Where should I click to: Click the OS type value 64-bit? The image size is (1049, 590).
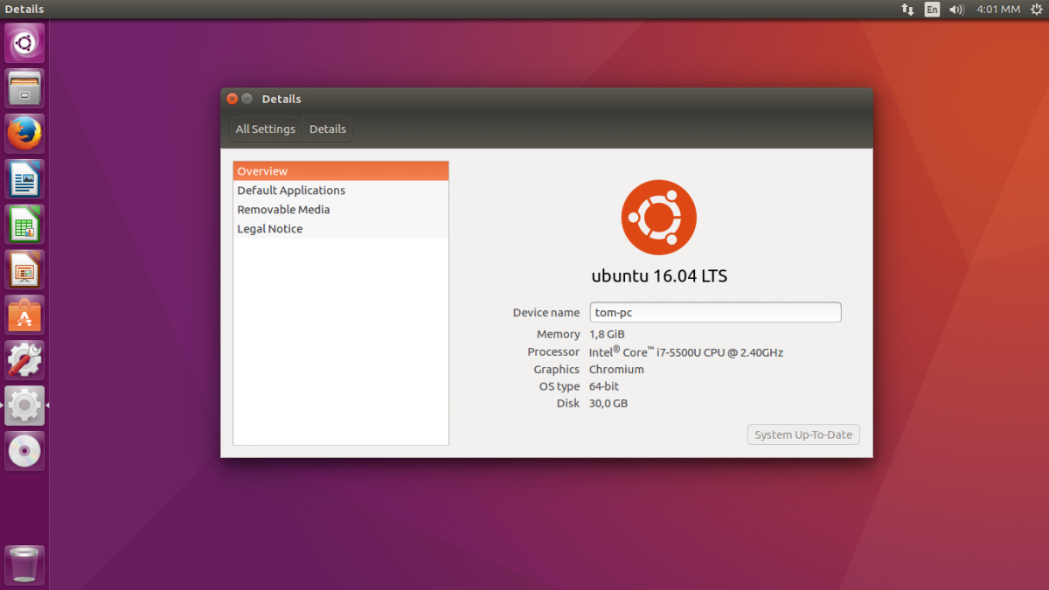click(x=604, y=386)
